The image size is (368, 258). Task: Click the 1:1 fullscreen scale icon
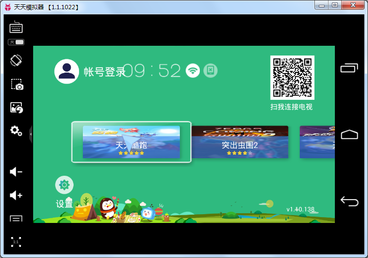point(16,242)
